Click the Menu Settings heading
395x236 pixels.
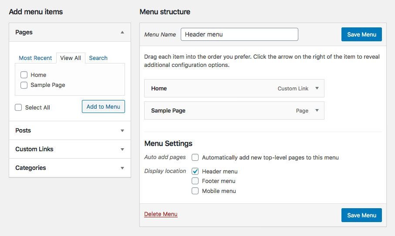click(168, 143)
